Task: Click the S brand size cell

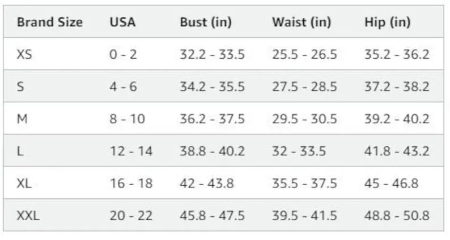Action: coord(20,87)
